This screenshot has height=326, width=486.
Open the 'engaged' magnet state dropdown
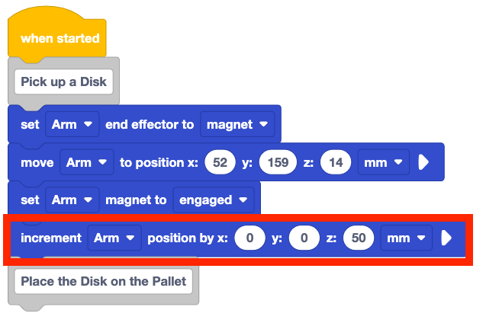pyautogui.click(x=213, y=200)
